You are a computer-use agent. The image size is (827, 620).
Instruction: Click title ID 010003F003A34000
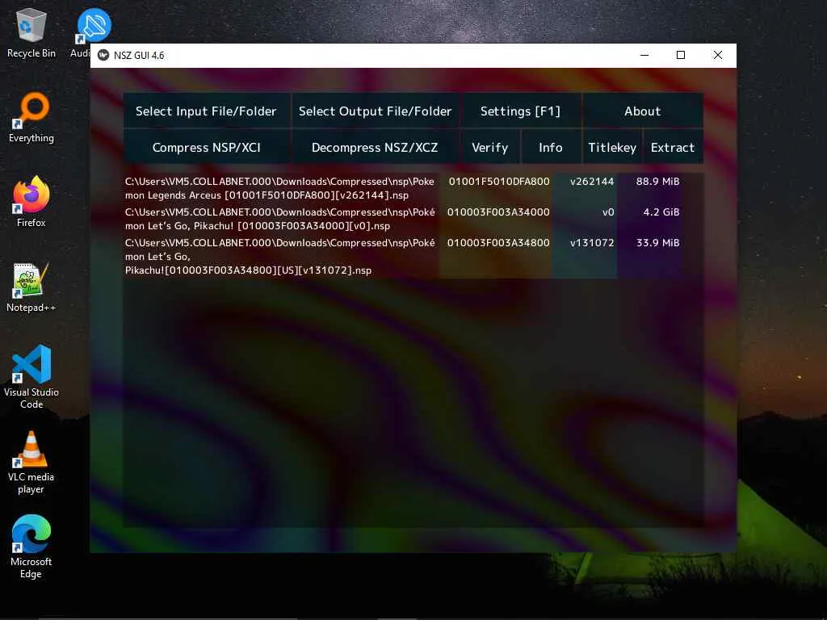click(498, 212)
